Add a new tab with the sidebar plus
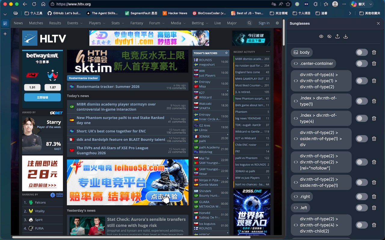The height and width of the screenshot is (240, 385). pyautogui.click(x=5, y=34)
